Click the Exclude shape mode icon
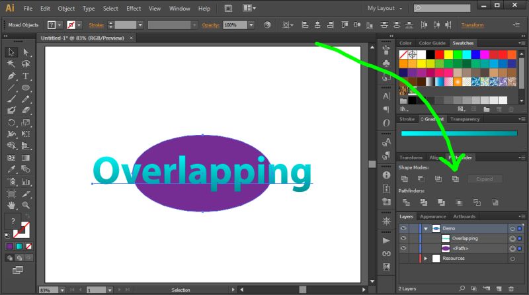Viewport: 529px width, 295px height. (x=456, y=179)
